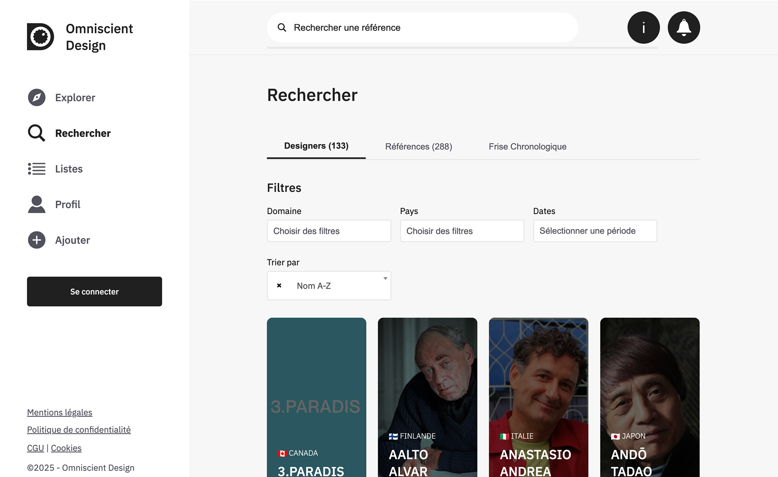Switch to the Frise Chronologique tab
The height and width of the screenshot is (477, 778).
pyautogui.click(x=527, y=147)
